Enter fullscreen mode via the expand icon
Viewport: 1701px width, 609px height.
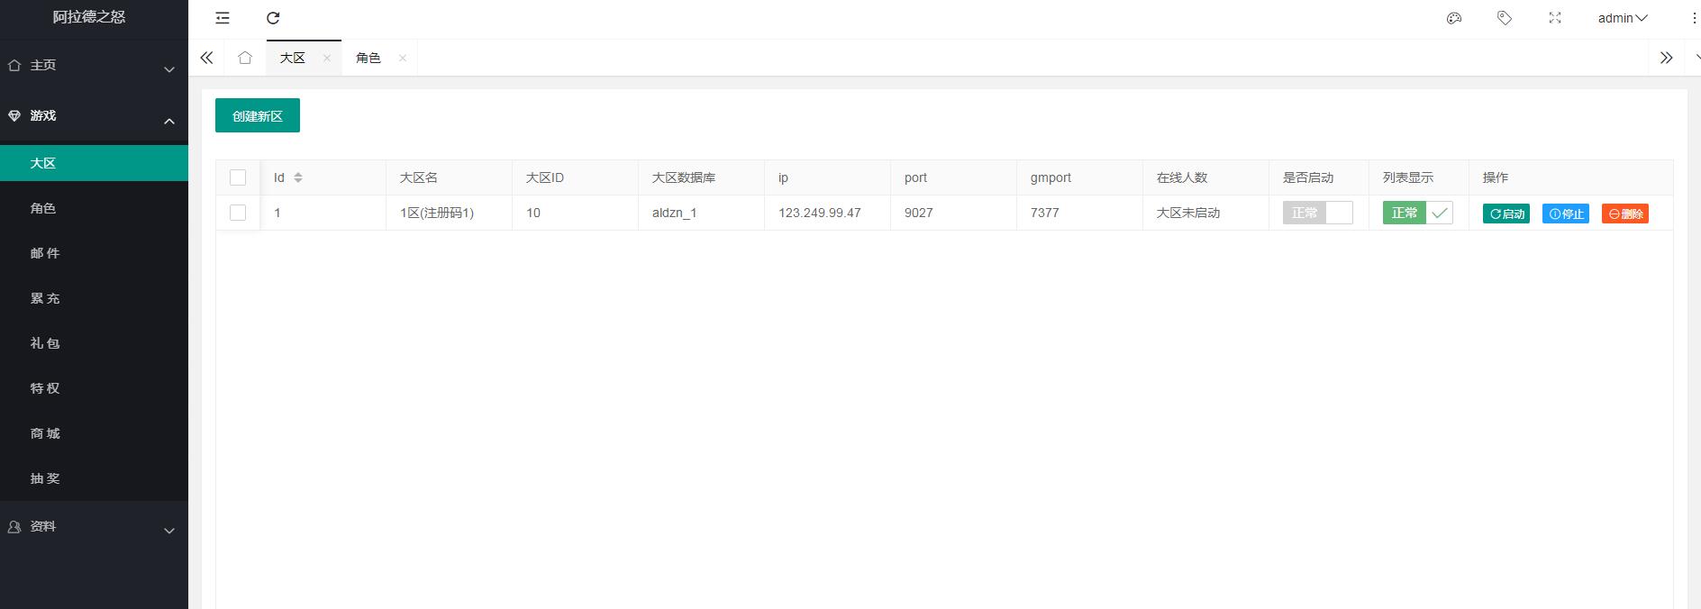(x=1554, y=18)
